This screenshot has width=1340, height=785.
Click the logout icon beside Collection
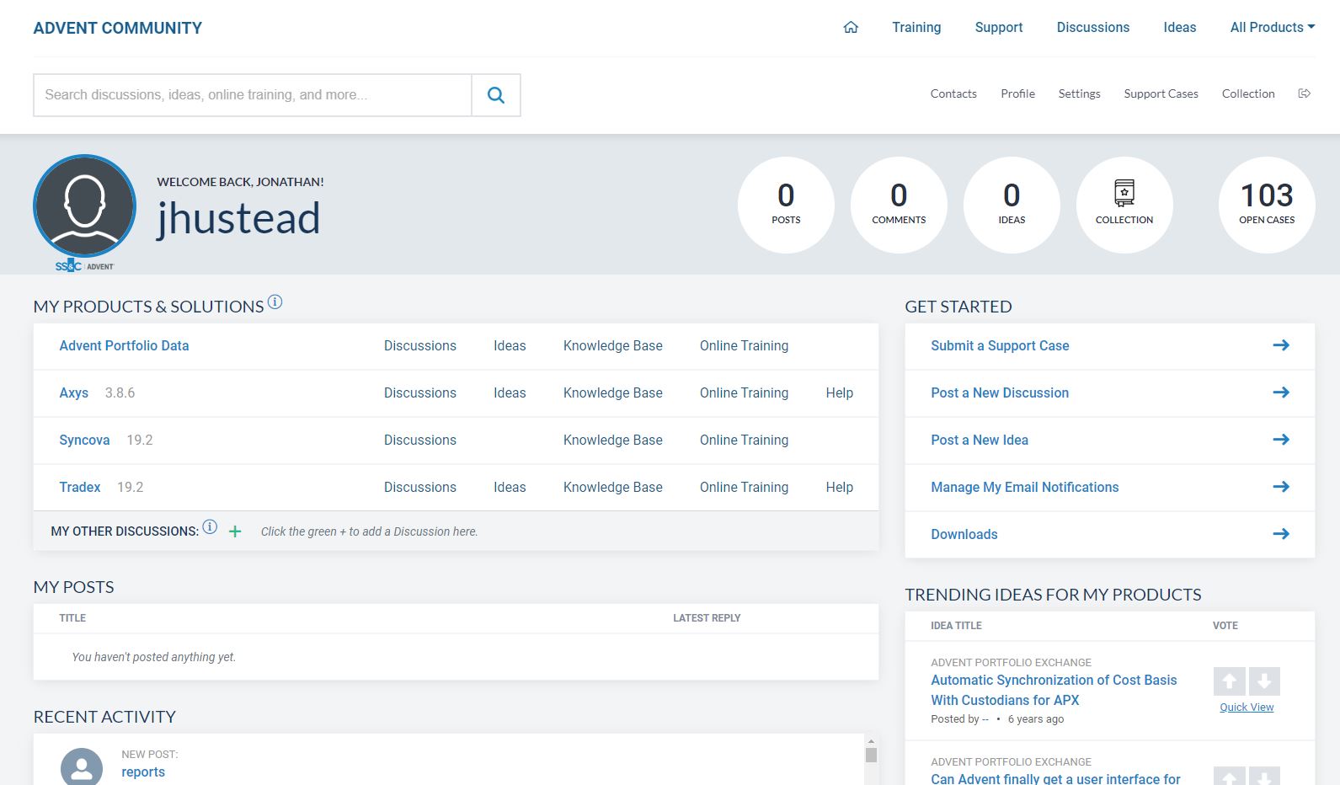click(x=1304, y=93)
